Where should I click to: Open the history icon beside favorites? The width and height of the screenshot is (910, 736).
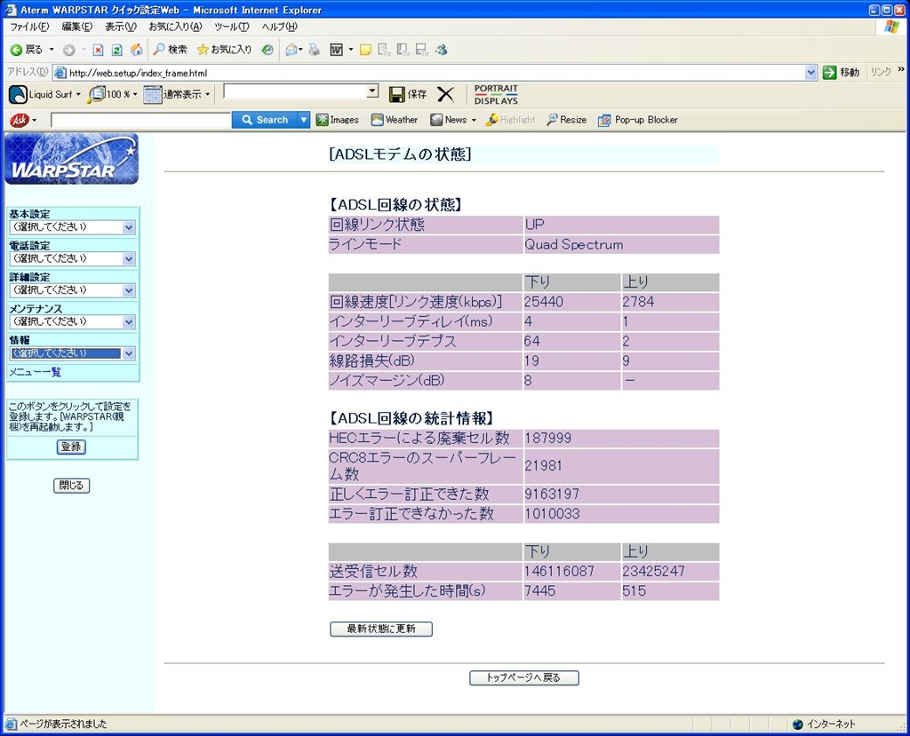coord(267,50)
